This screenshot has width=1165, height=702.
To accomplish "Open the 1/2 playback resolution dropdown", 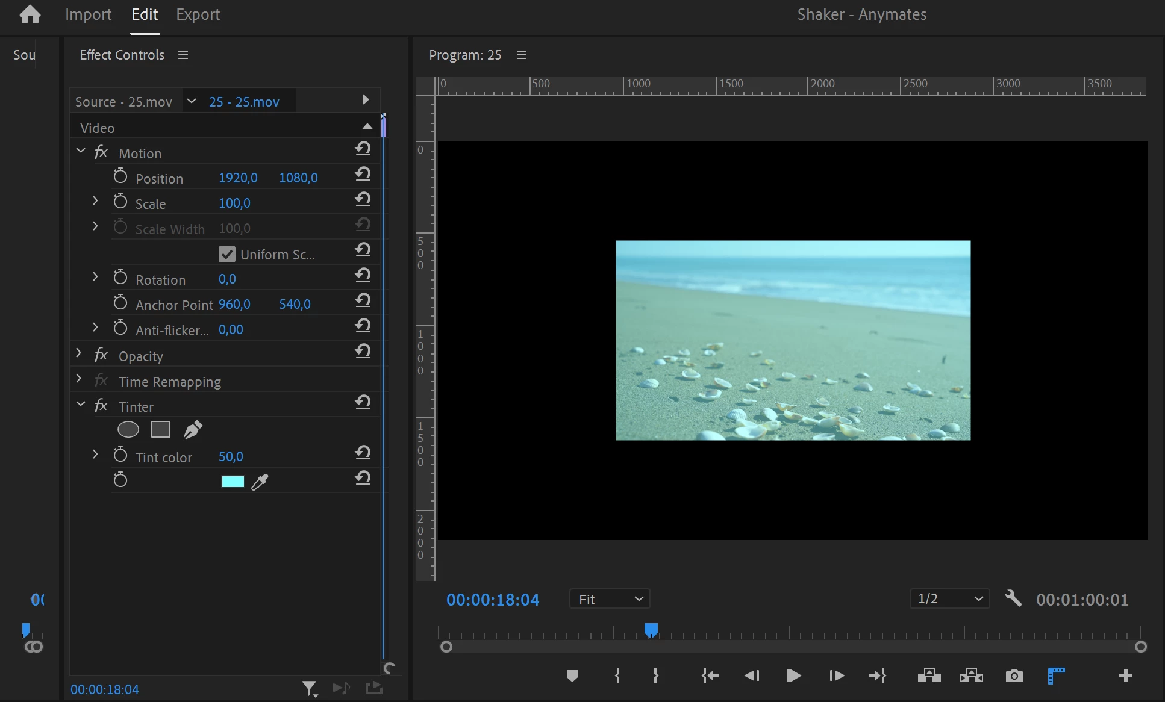I will click(x=949, y=598).
